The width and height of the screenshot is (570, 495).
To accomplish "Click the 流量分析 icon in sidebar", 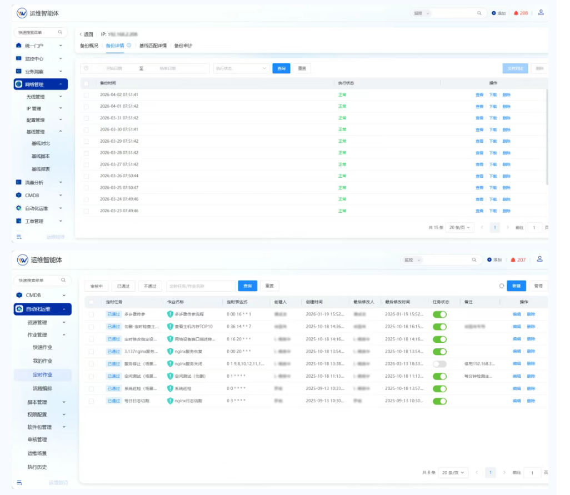I will pos(19,182).
